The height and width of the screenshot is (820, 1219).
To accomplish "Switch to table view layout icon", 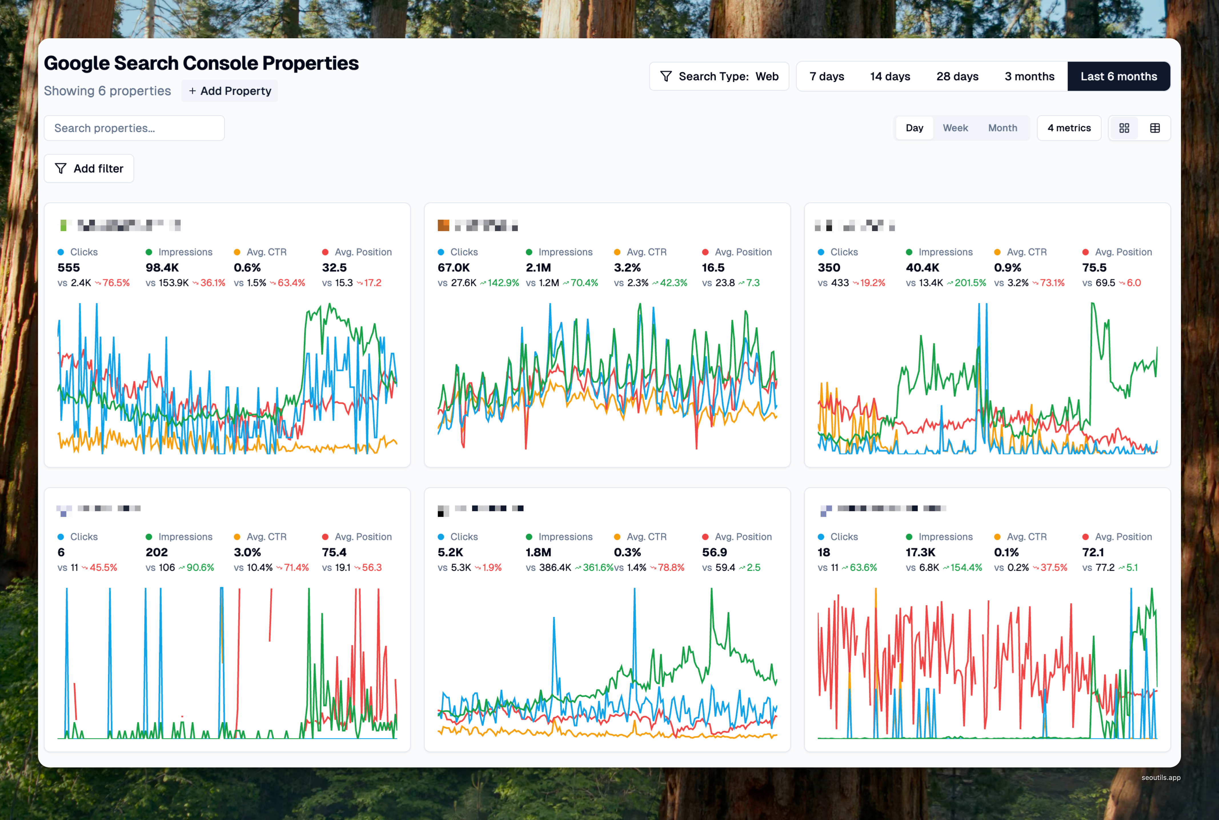I will [x=1155, y=128].
